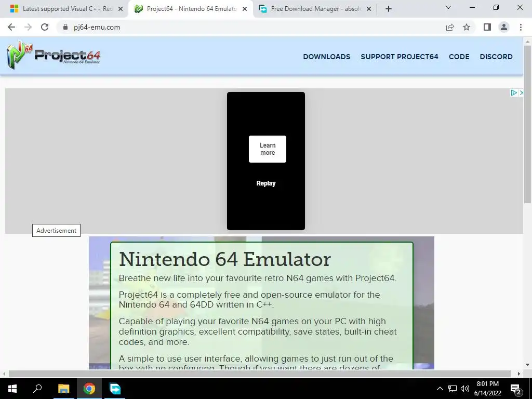Open File Explorer from the taskbar
532x399 pixels.
(x=63, y=389)
